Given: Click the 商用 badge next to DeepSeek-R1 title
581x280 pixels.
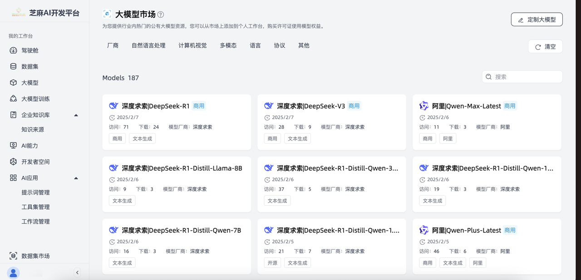Looking at the screenshot, I should click(199, 106).
